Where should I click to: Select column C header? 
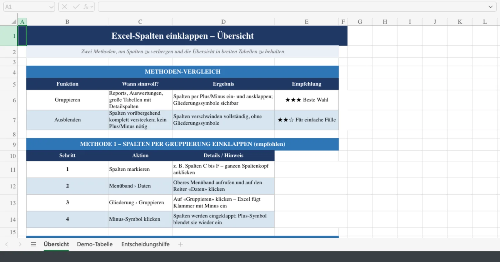[x=140, y=22]
